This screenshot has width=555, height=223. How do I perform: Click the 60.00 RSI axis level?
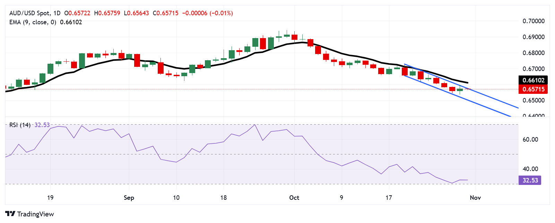tap(530, 140)
